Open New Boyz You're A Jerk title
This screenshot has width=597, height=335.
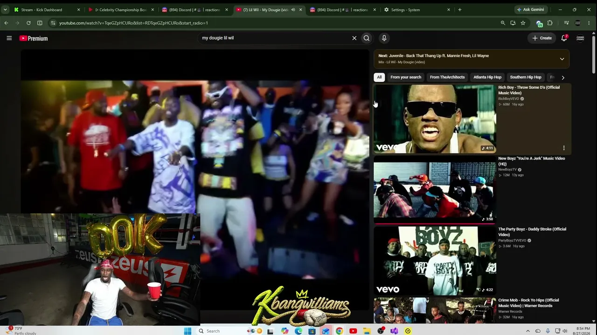tap(531, 161)
